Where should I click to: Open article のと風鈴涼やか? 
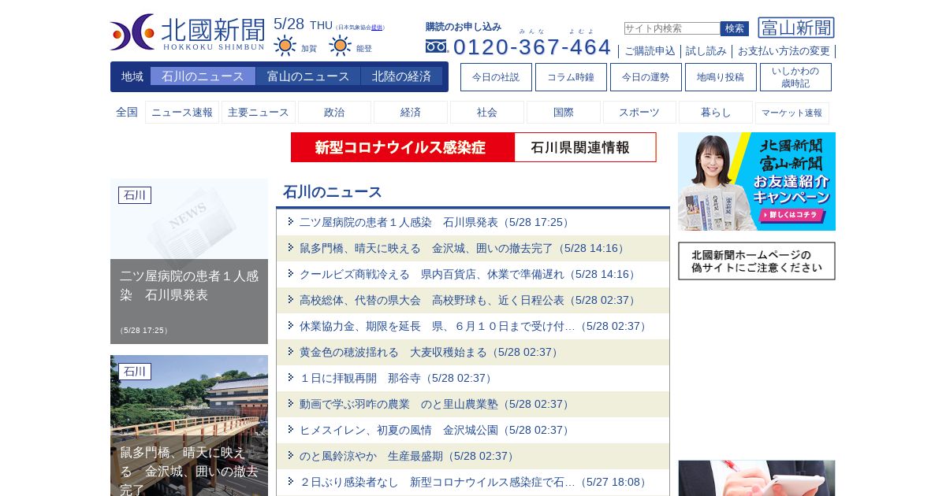[408, 457]
